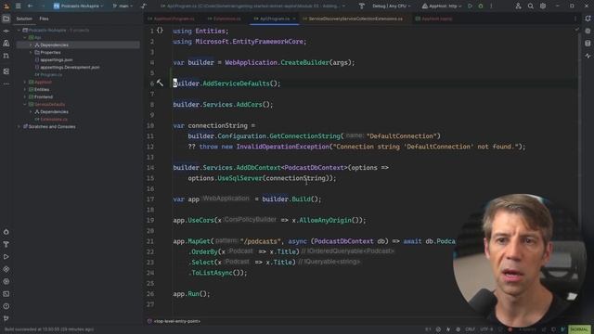This screenshot has width=594, height=334.
Task: Open Code With Me collaboration icon
Action: (x=518, y=6)
